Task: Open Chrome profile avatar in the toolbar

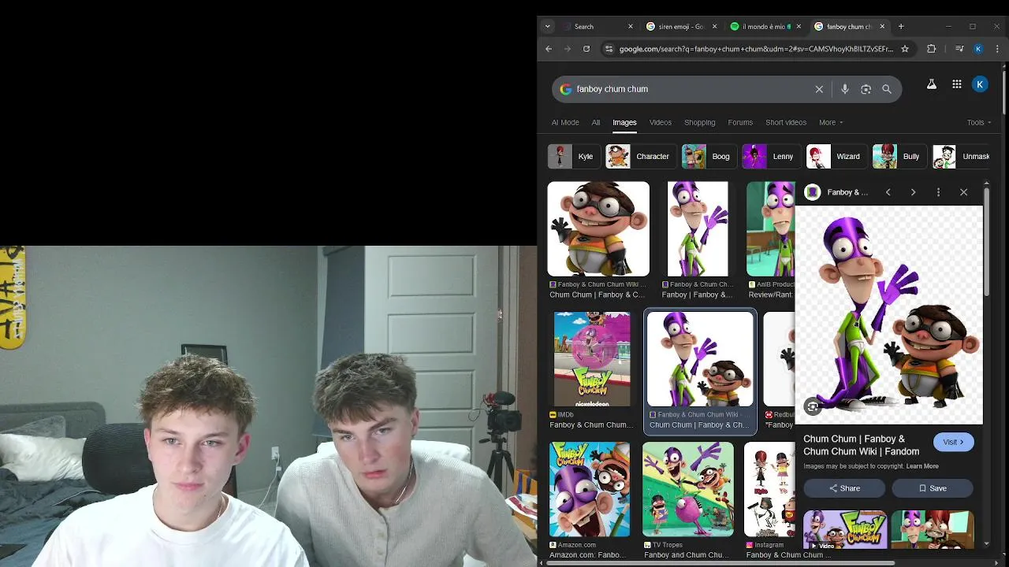Action: pos(978,49)
